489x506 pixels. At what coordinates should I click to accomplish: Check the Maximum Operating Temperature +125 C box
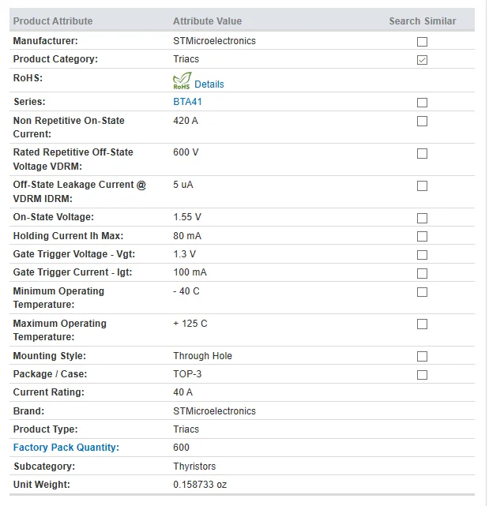tap(422, 324)
